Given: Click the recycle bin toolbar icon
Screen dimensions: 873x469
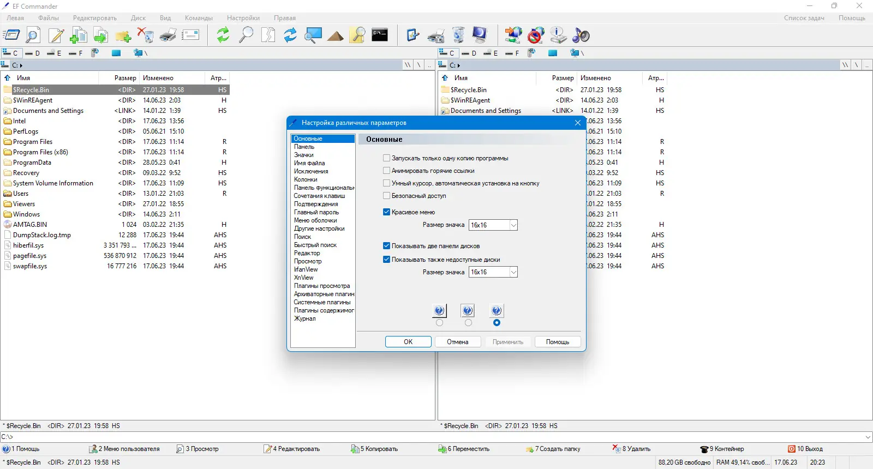Looking at the screenshot, I should 458,35.
